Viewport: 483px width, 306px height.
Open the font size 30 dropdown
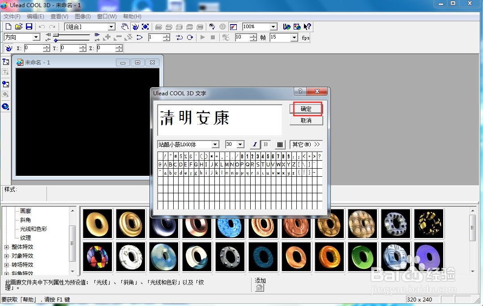tap(240, 144)
